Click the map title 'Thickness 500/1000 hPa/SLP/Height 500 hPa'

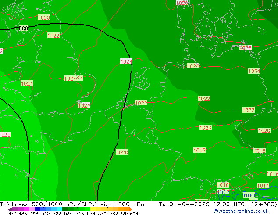pyautogui.click(x=72, y=204)
